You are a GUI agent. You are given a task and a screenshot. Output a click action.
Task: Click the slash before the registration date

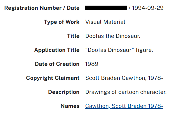coord(130,8)
